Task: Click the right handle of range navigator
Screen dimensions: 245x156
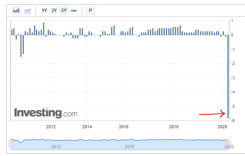Action: point(229,144)
